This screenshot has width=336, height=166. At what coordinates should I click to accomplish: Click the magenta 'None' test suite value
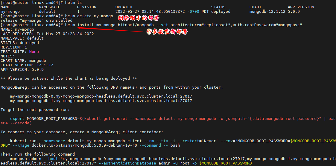click(x=34, y=52)
